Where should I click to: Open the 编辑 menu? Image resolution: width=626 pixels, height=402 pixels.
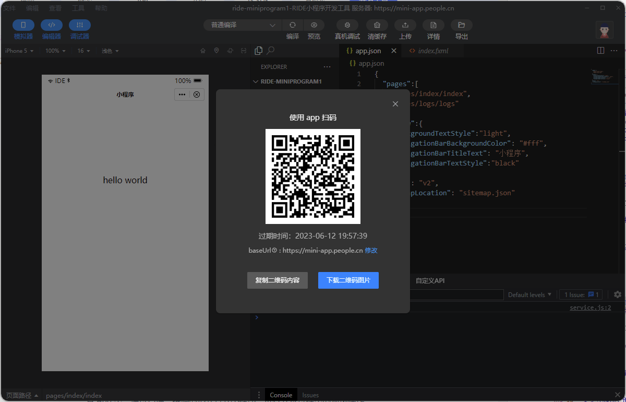pyautogui.click(x=32, y=8)
